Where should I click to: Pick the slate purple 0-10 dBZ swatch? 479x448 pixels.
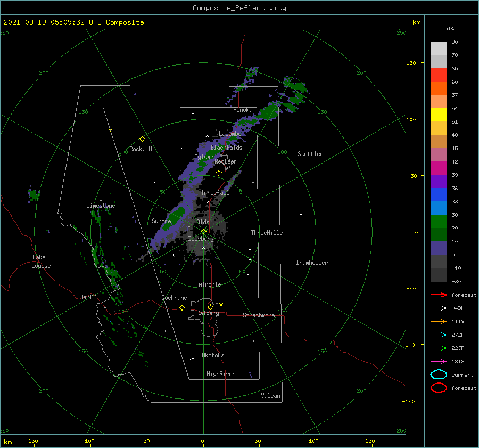point(439,248)
